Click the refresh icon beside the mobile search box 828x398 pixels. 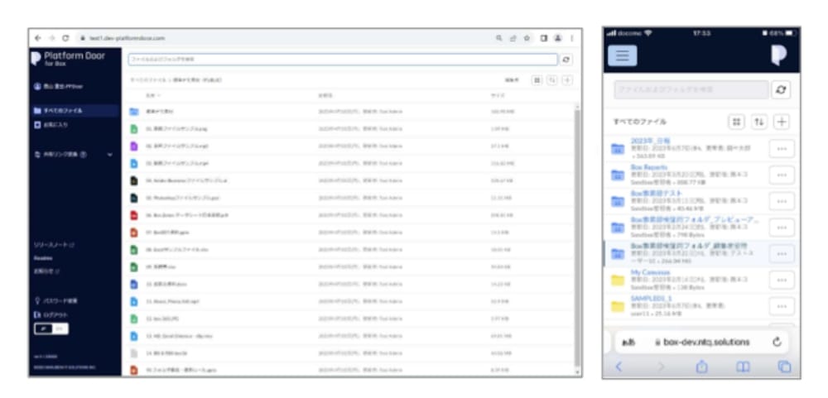coord(780,89)
